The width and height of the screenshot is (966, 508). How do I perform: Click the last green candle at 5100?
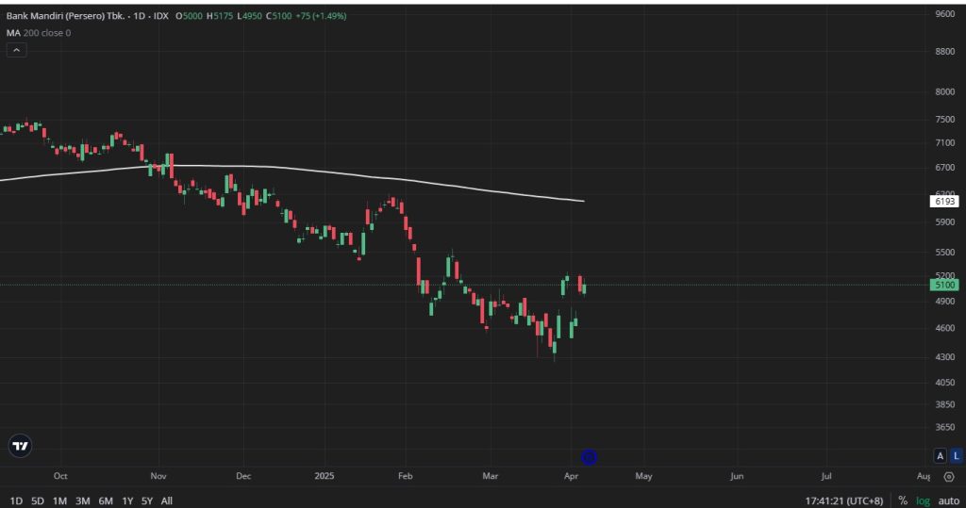pyautogui.click(x=584, y=288)
